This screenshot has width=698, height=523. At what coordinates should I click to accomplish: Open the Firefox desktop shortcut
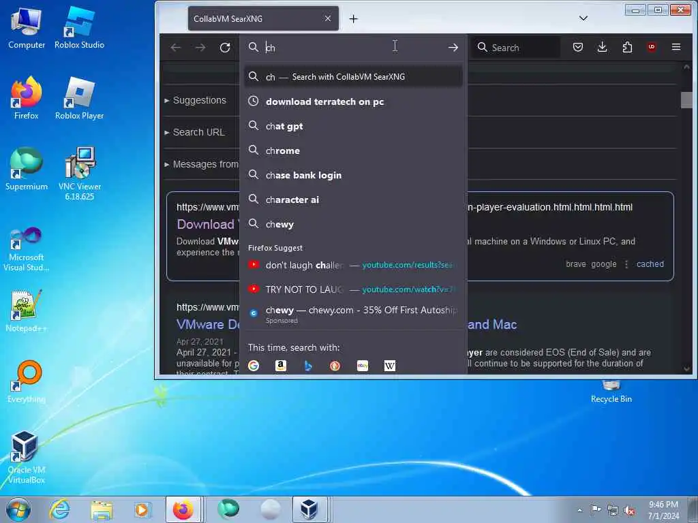tap(27, 98)
